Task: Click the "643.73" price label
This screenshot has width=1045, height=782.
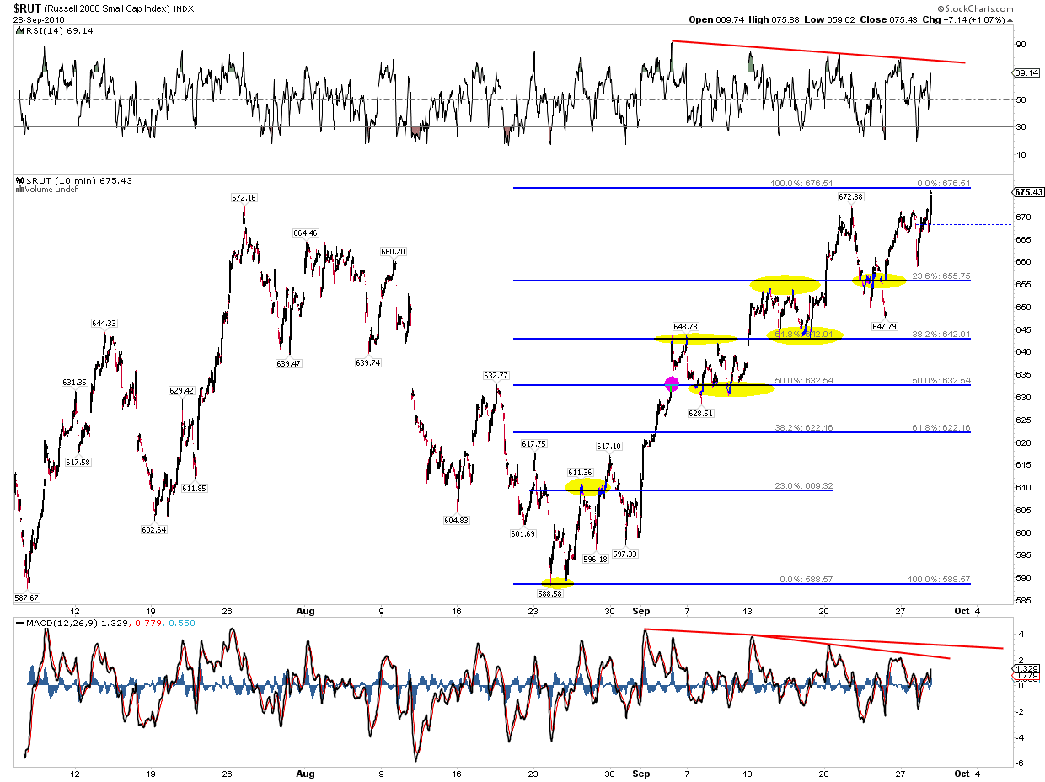Action: (x=686, y=327)
